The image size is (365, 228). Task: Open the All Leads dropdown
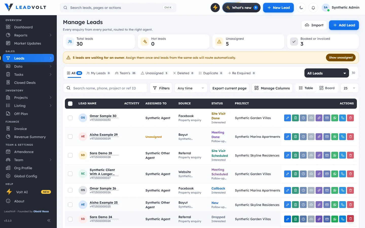(326, 73)
